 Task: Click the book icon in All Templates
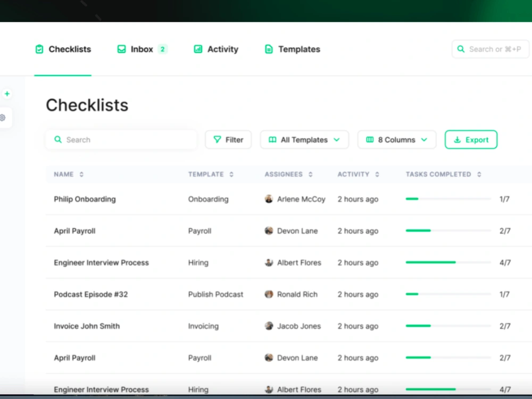click(x=272, y=140)
